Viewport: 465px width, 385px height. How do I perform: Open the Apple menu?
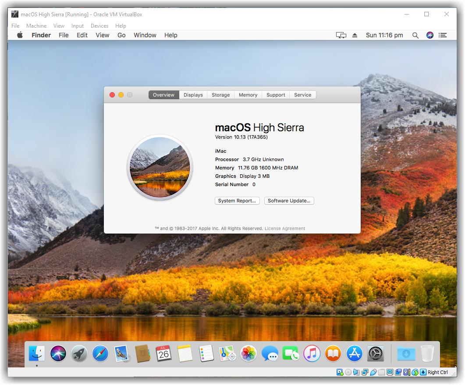tap(20, 35)
